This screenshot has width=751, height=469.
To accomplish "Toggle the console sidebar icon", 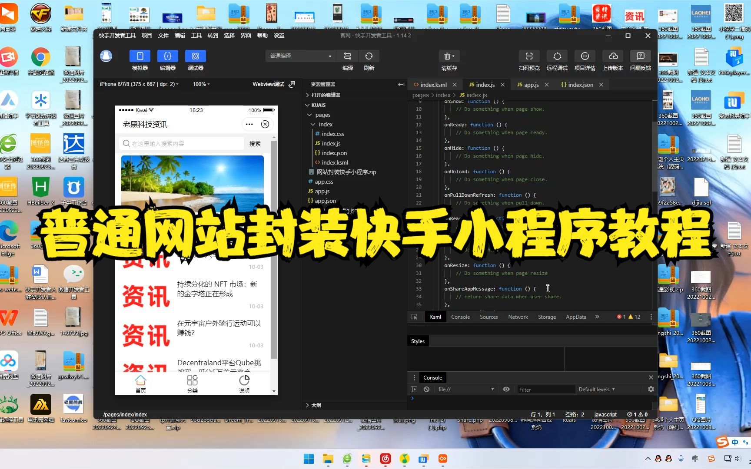I will point(414,390).
